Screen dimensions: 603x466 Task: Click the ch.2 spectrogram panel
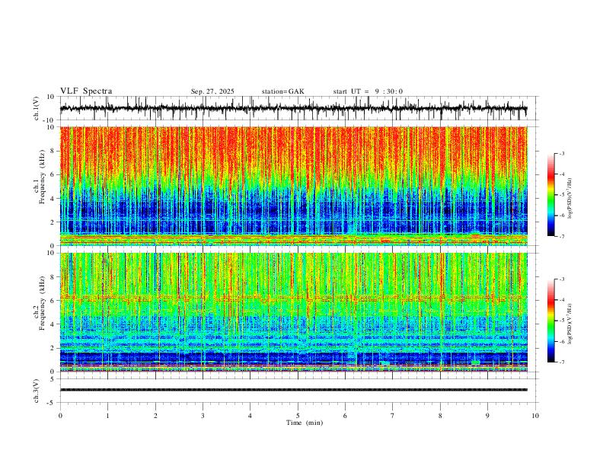pos(293,312)
